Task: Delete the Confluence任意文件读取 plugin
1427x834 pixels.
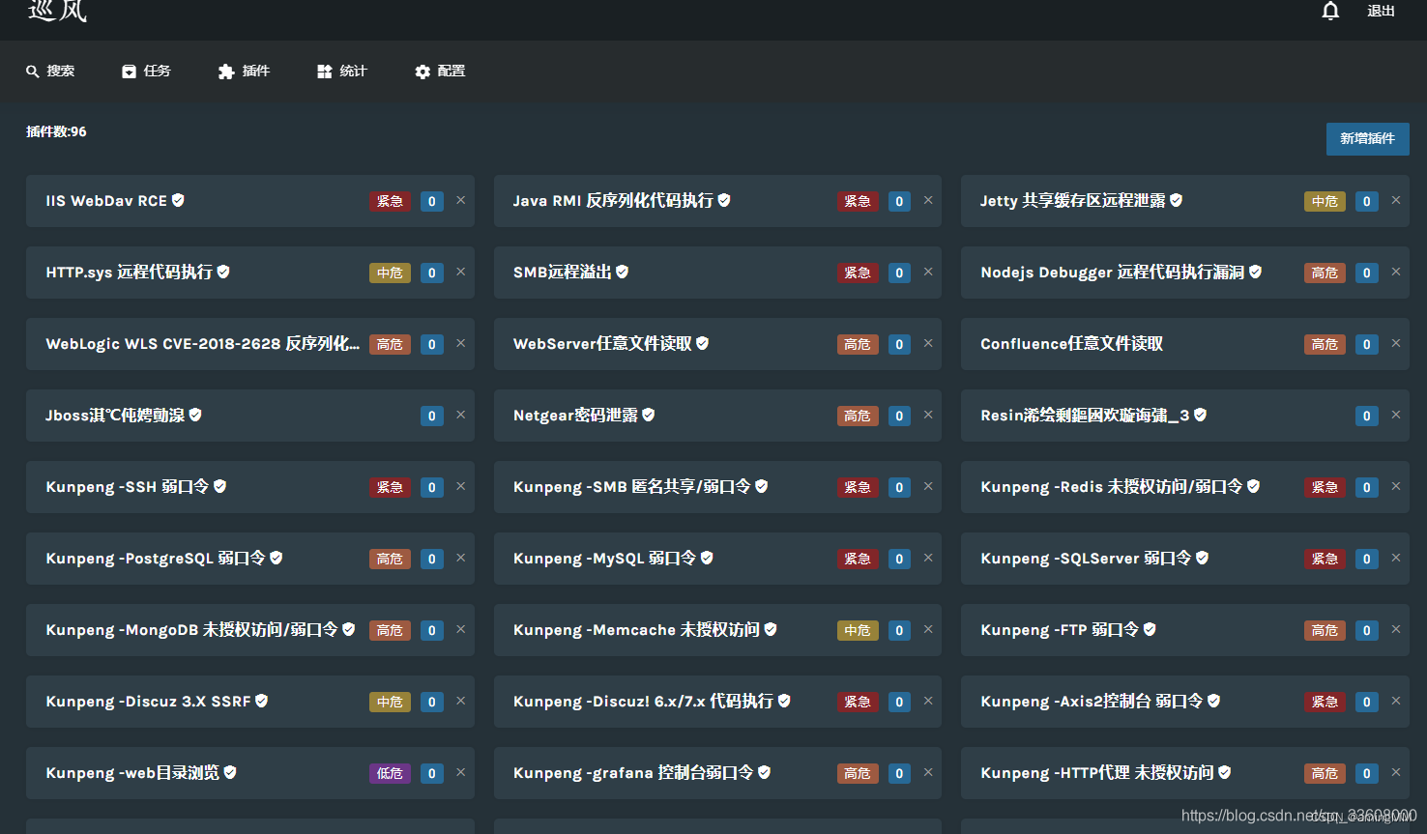Action: (1396, 343)
